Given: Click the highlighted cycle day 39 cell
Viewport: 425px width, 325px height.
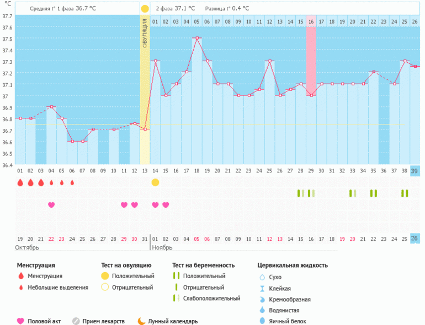Looking at the screenshot, I should coord(415,171).
